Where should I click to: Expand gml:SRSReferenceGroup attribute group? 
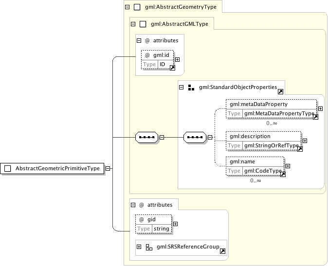pyautogui.click(x=139, y=247)
